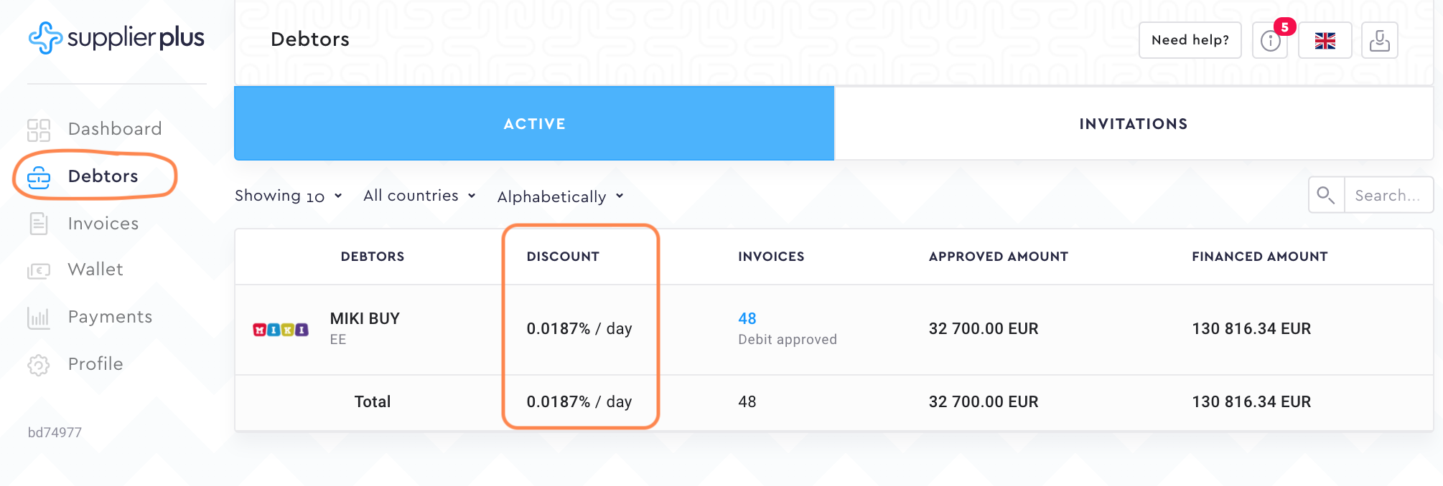Open the 48 invoices link
Image resolution: width=1443 pixels, height=486 pixels.
(747, 318)
